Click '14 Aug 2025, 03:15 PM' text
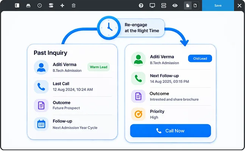245x151 pixels. (x=170, y=82)
